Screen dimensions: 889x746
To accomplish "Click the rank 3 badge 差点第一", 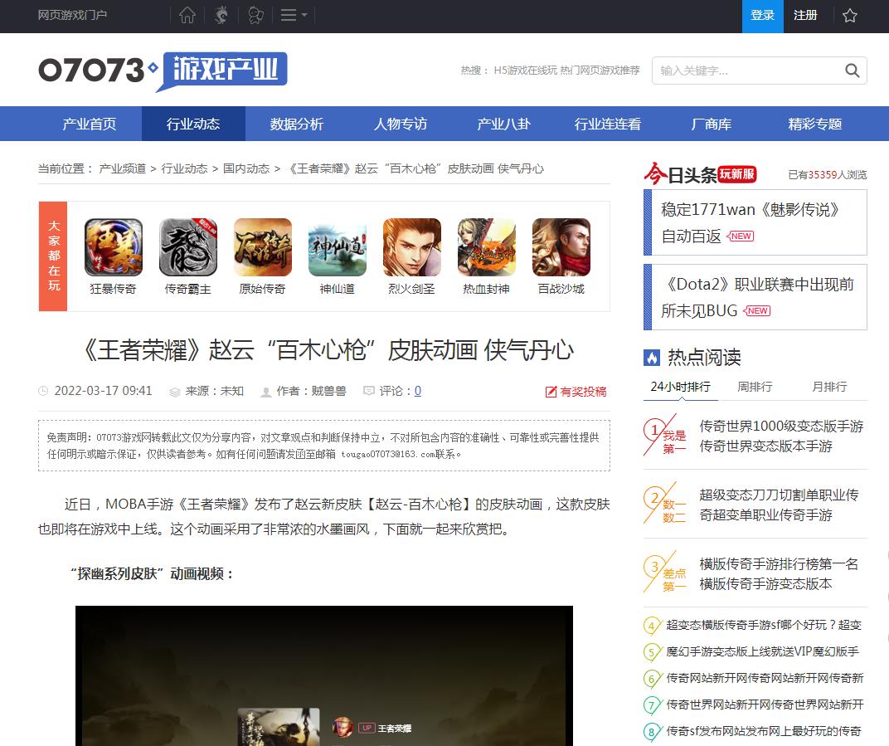I will pos(665,573).
